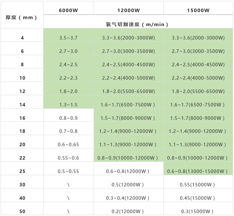Click 2.2~2.4(4000-5000W) under 12000W column
The image size is (234, 216).
[x=129, y=78]
